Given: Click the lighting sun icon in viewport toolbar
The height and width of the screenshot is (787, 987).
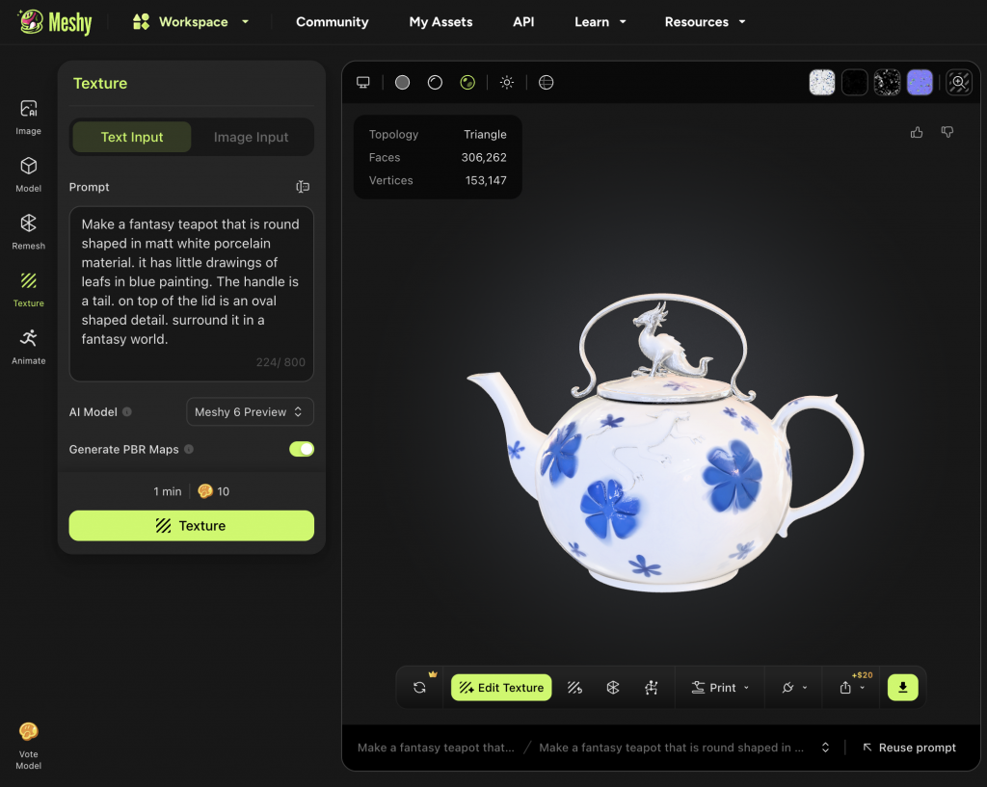Looking at the screenshot, I should 507,83.
